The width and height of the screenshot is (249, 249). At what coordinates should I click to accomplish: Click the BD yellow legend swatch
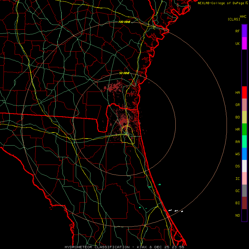(244, 117)
